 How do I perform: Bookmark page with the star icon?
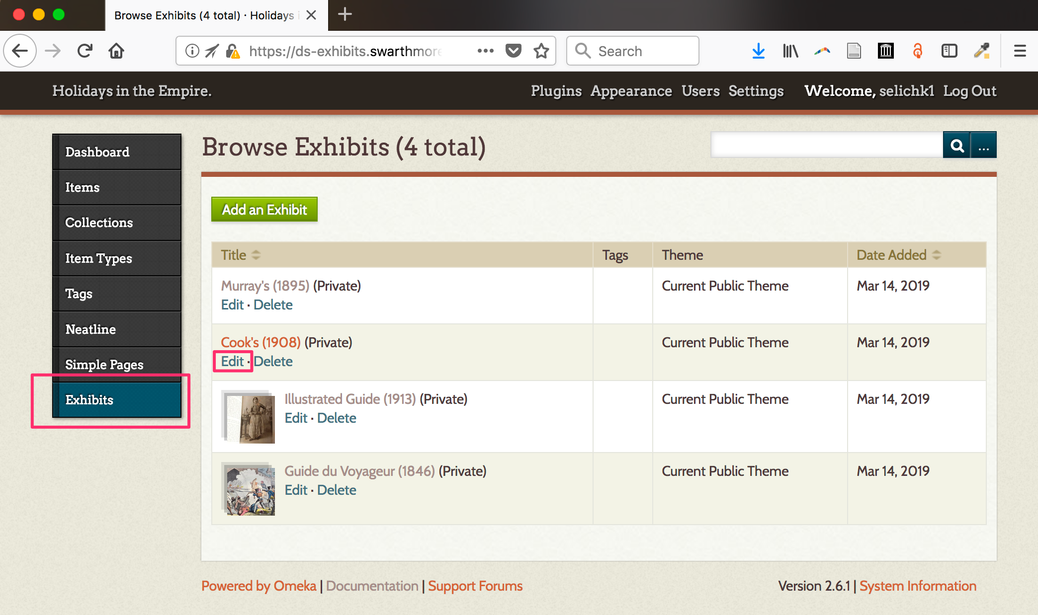tap(541, 51)
